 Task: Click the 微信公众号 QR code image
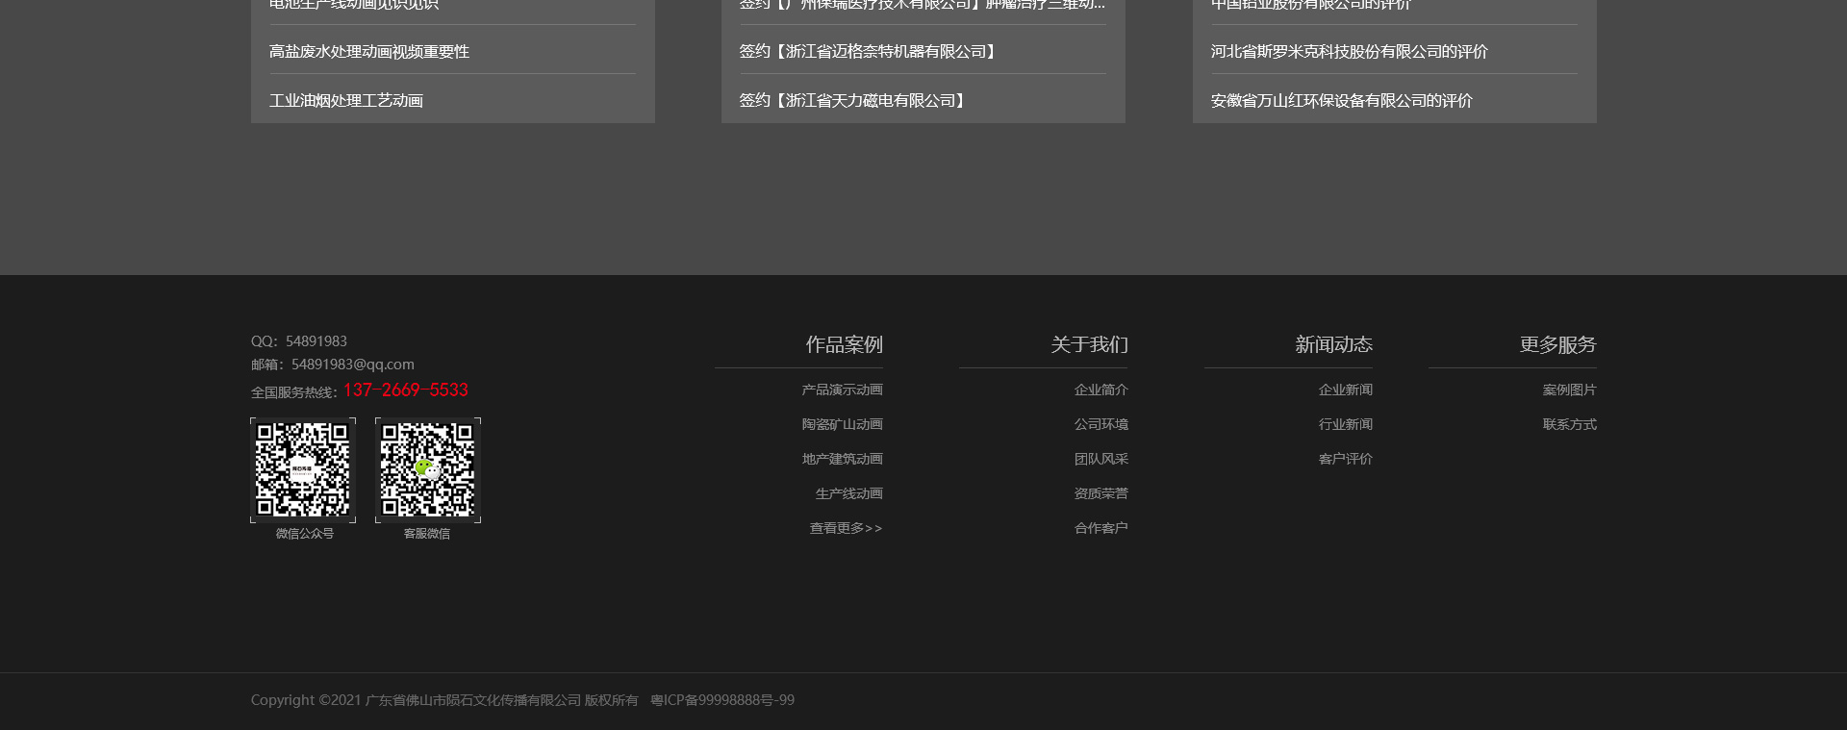pos(303,470)
